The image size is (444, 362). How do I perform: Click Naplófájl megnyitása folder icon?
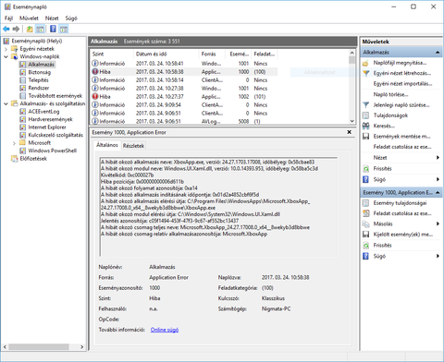coord(365,63)
